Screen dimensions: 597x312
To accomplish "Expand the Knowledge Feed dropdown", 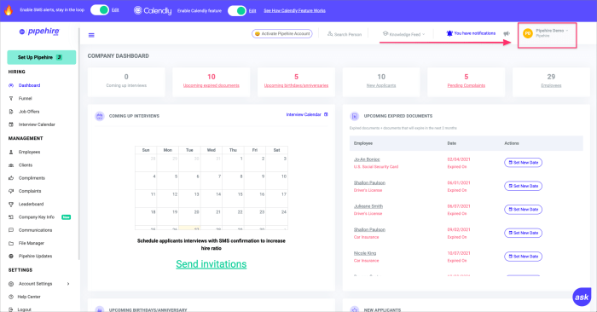I will point(403,34).
